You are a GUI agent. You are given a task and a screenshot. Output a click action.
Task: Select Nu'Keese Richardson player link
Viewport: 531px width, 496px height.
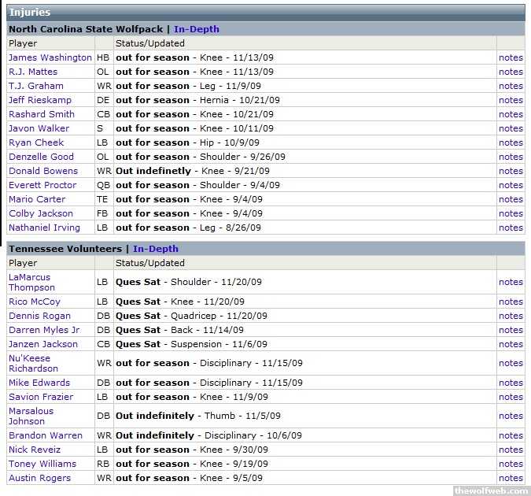33,363
